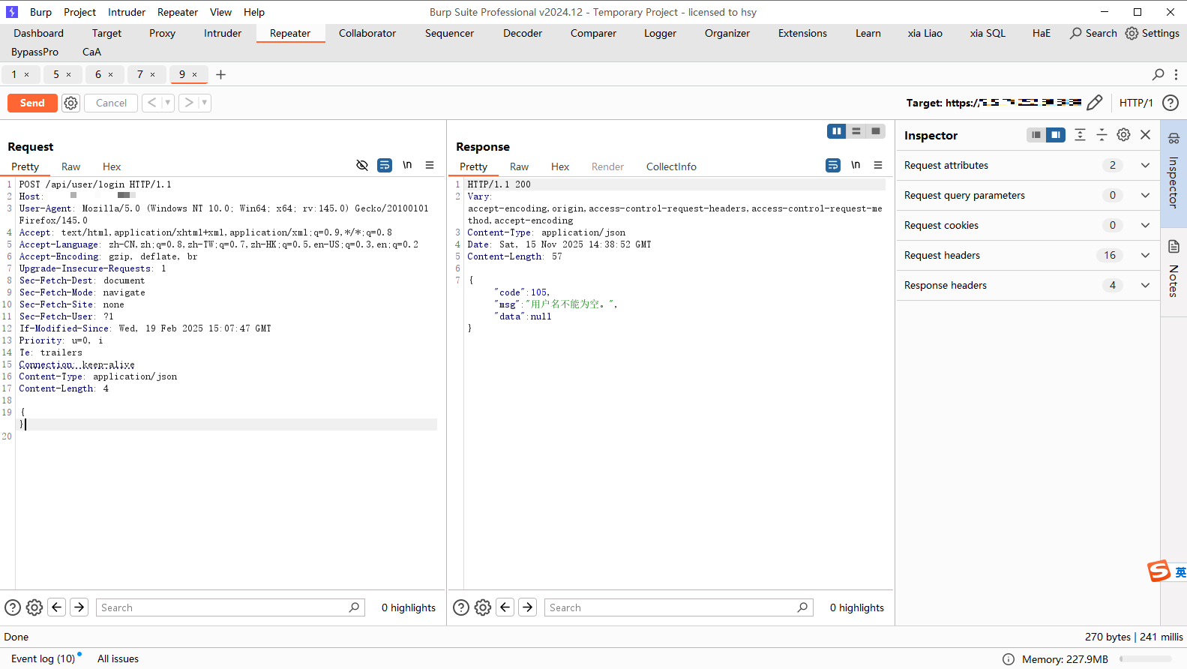
Task: Open the Burp Search tool
Action: coord(1093,33)
